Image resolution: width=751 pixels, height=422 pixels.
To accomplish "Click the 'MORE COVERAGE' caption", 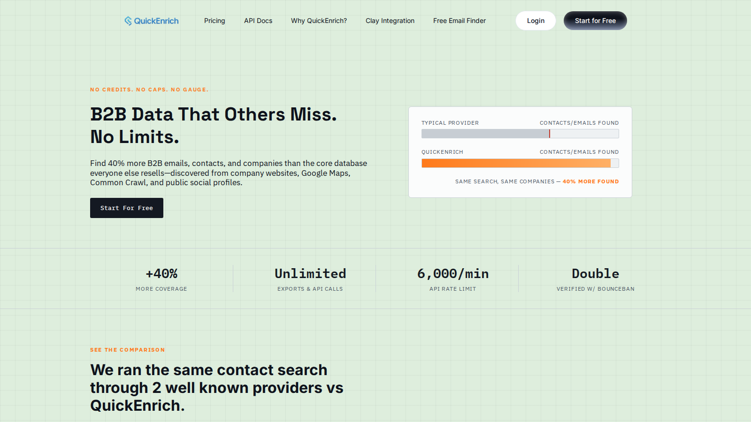I will click(x=161, y=289).
